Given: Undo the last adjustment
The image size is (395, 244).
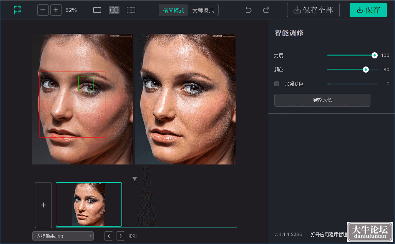Looking at the screenshot, I should 248,10.
